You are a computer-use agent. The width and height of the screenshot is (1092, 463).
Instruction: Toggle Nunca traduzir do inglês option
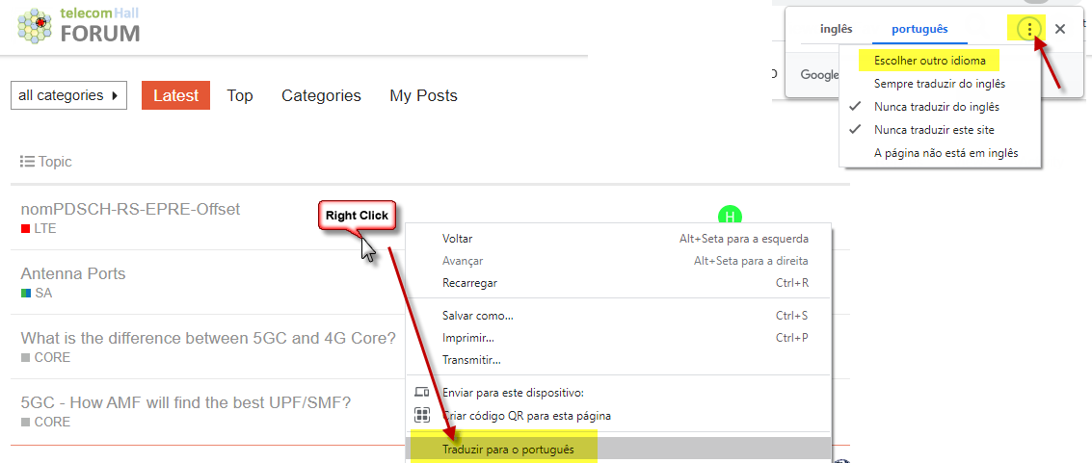(936, 107)
